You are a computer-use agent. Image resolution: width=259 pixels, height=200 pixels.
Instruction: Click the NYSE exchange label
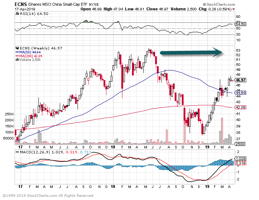pos(94,5)
